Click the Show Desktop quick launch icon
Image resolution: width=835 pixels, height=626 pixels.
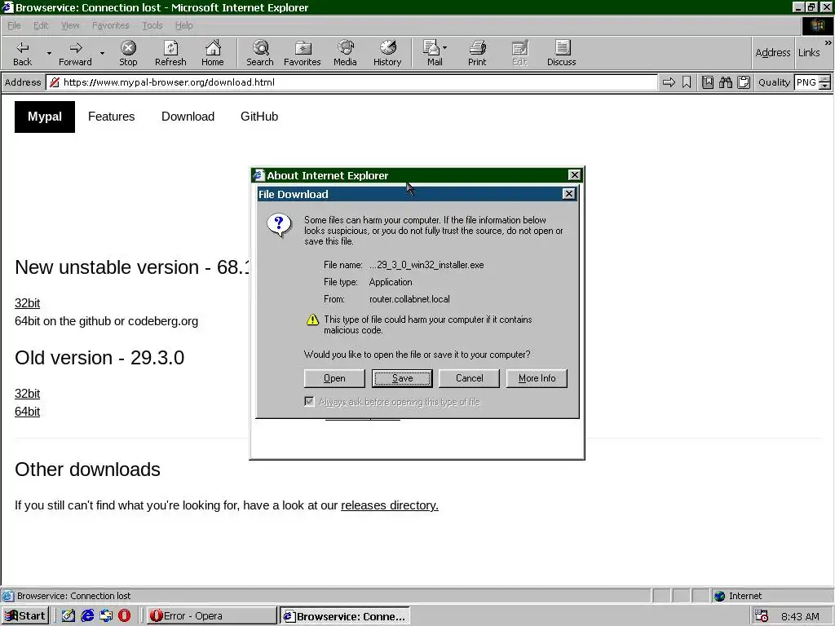(68, 616)
